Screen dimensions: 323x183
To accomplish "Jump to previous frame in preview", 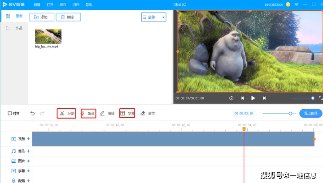I will [242, 98].
